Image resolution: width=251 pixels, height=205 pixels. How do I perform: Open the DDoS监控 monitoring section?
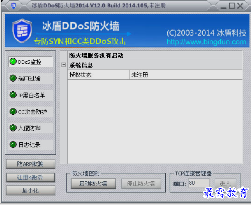point(31,62)
